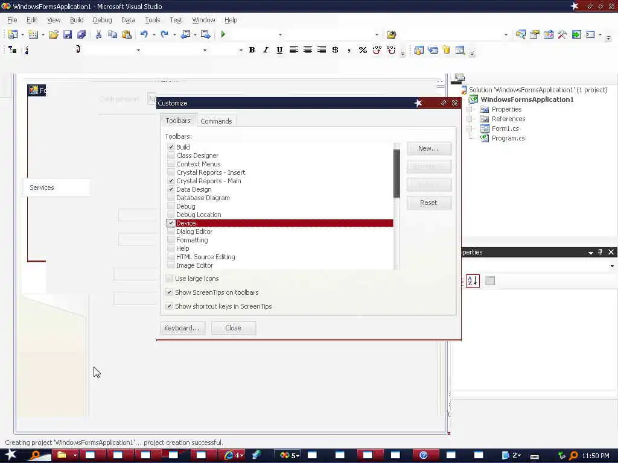The height and width of the screenshot is (463, 618).
Task: Disable Show ScreenTips on toolbars
Action: (169, 292)
